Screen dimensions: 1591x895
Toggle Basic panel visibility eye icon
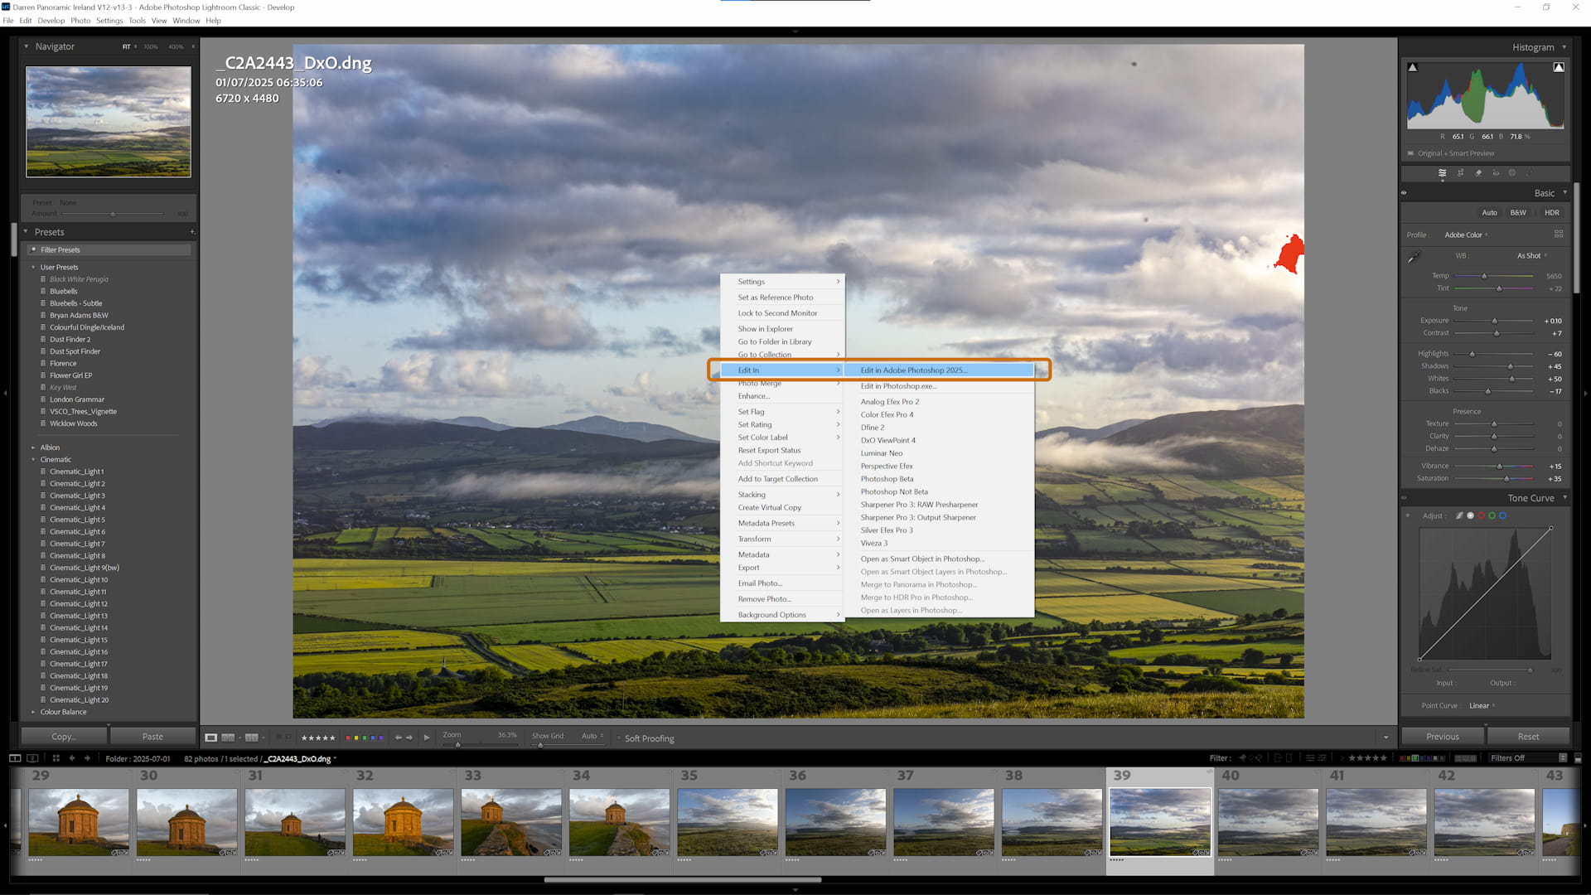tap(1404, 193)
